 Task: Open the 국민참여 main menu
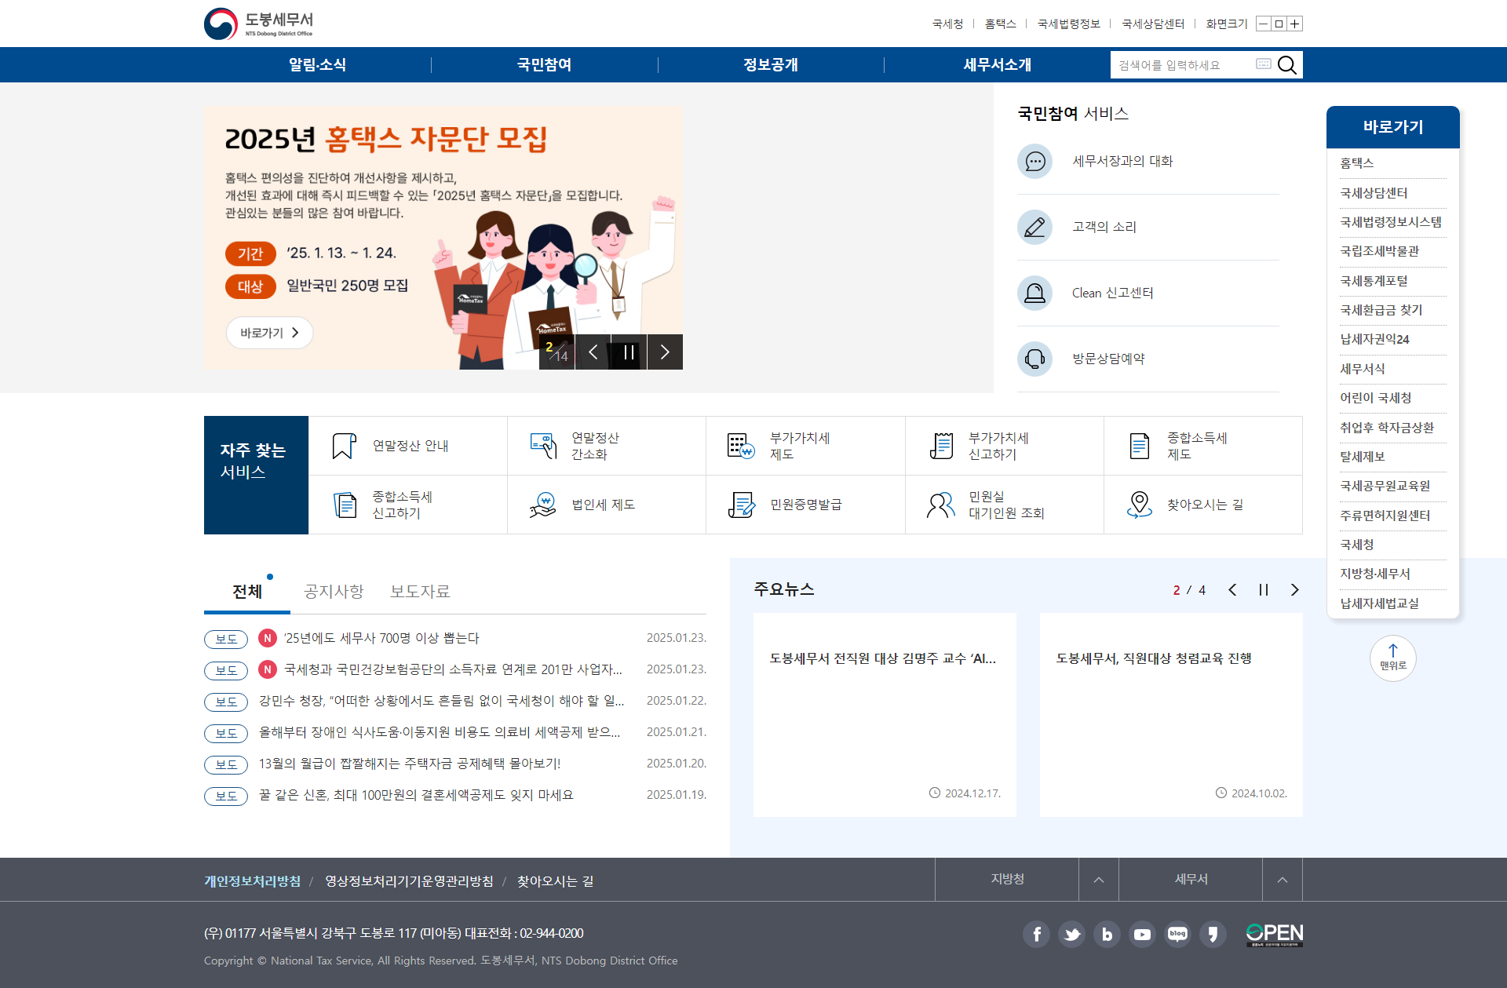coord(544,65)
